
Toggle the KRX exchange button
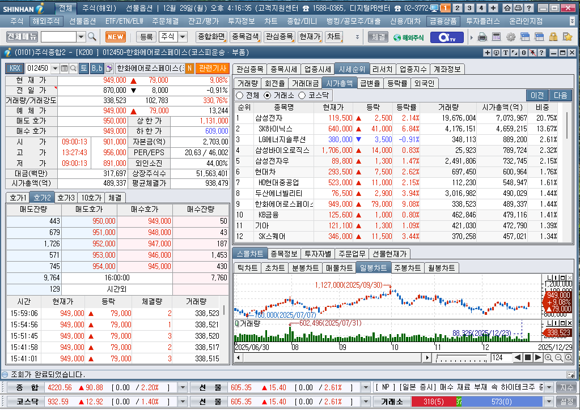(15, 69)
